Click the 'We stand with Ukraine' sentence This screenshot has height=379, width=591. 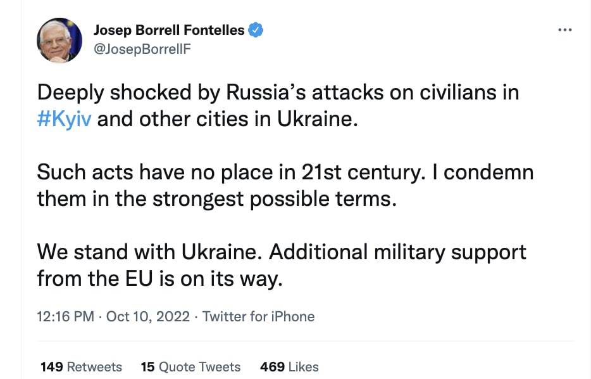pyautogui.click(x=151, y=252)
